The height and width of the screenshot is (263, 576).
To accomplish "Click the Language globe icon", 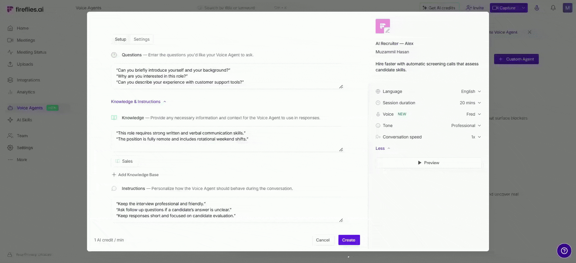I will click(x=378, y=91).
